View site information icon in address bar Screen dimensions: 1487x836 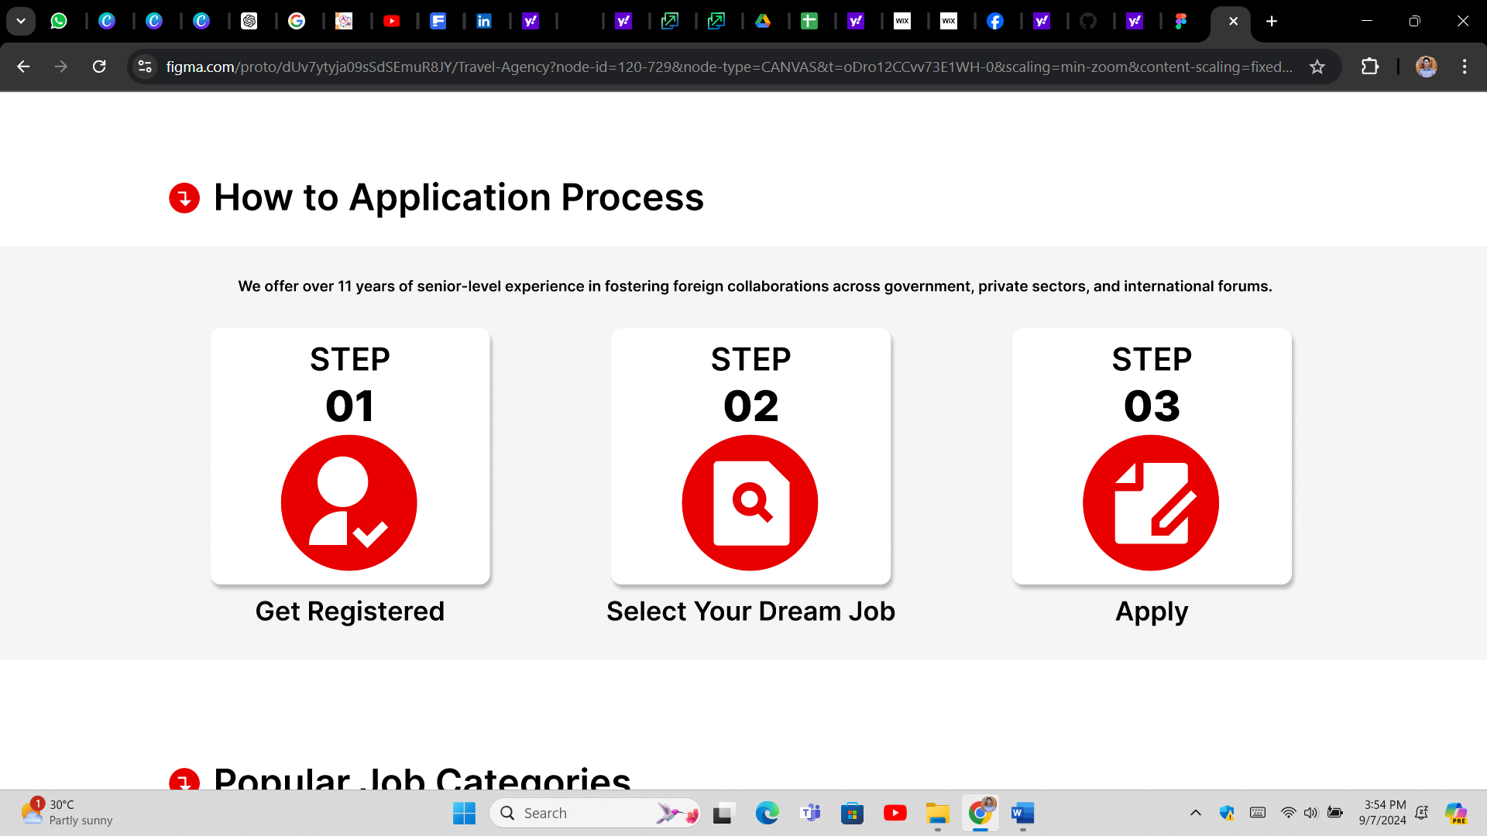(145, 67)
